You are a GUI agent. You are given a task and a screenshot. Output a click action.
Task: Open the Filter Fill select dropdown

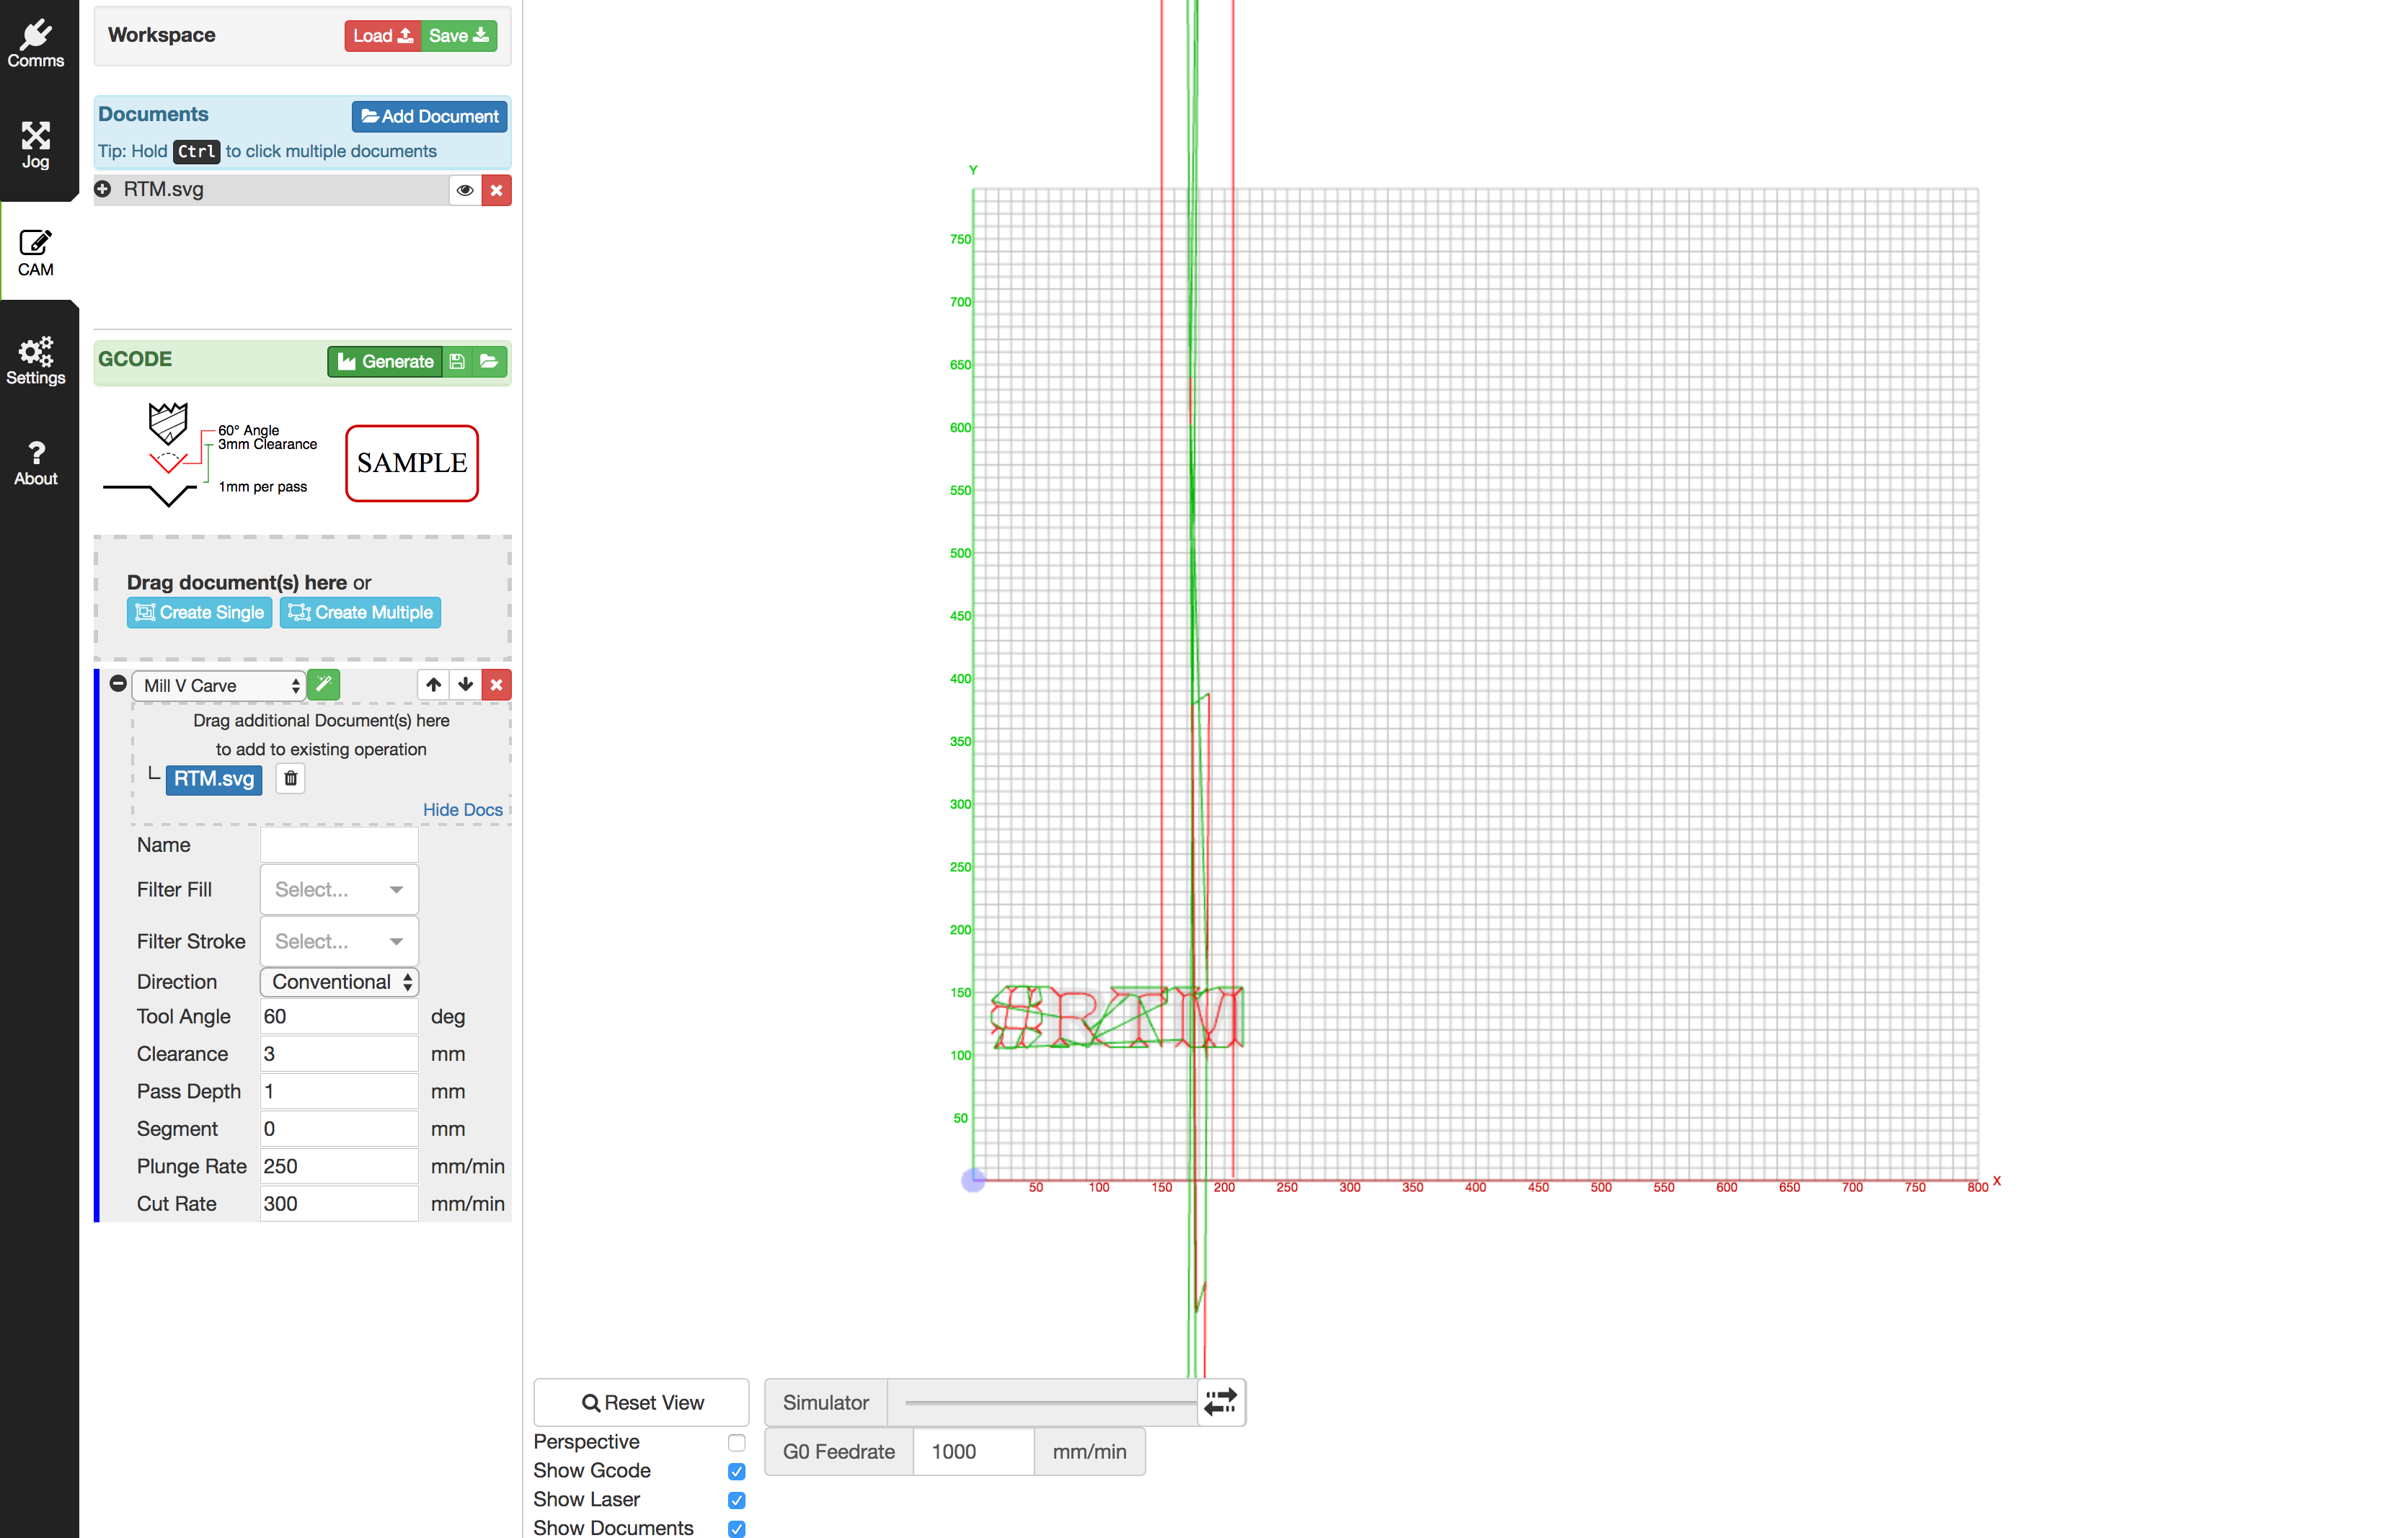[x=338, y=889]
